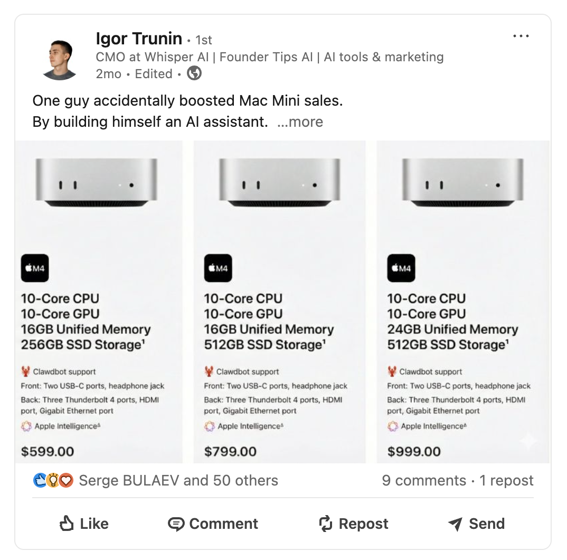This screenshot has width=567, height=560.
Task: Click the Repost arrows icon
Action: tap(325, 524)
